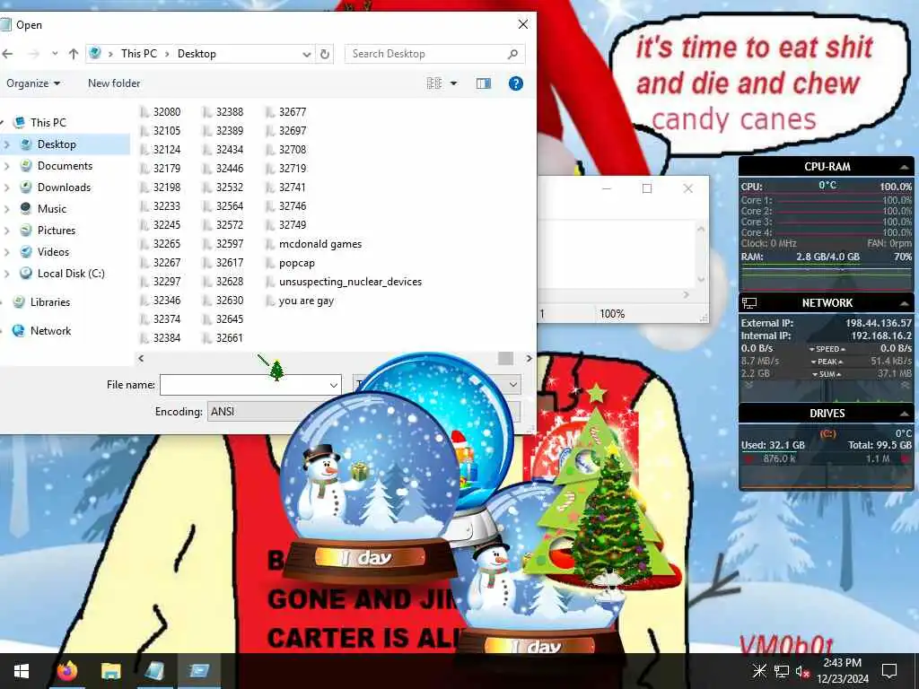
Task: Open the file type dropdown arrow
Action: click(512, 385)
